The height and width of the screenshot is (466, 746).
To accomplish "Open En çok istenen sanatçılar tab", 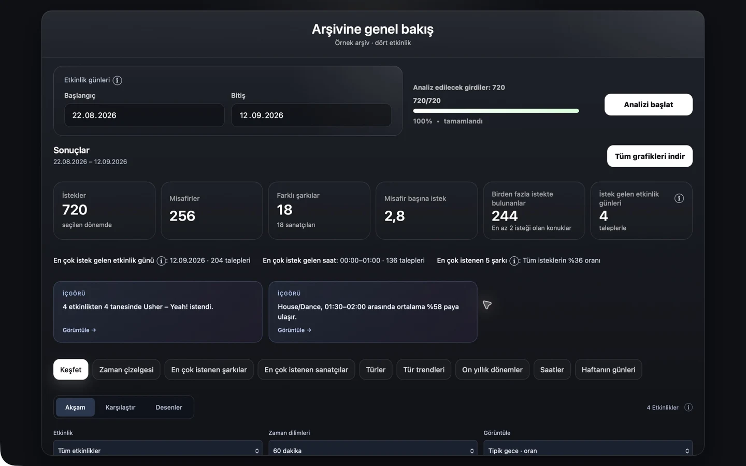I will [x=306, y=370].
